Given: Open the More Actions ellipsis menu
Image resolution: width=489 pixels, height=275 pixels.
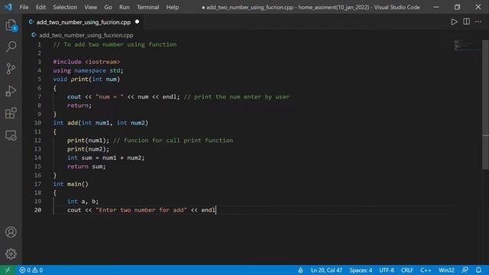Looking at the screenshot, I should (x=478, y=22).
